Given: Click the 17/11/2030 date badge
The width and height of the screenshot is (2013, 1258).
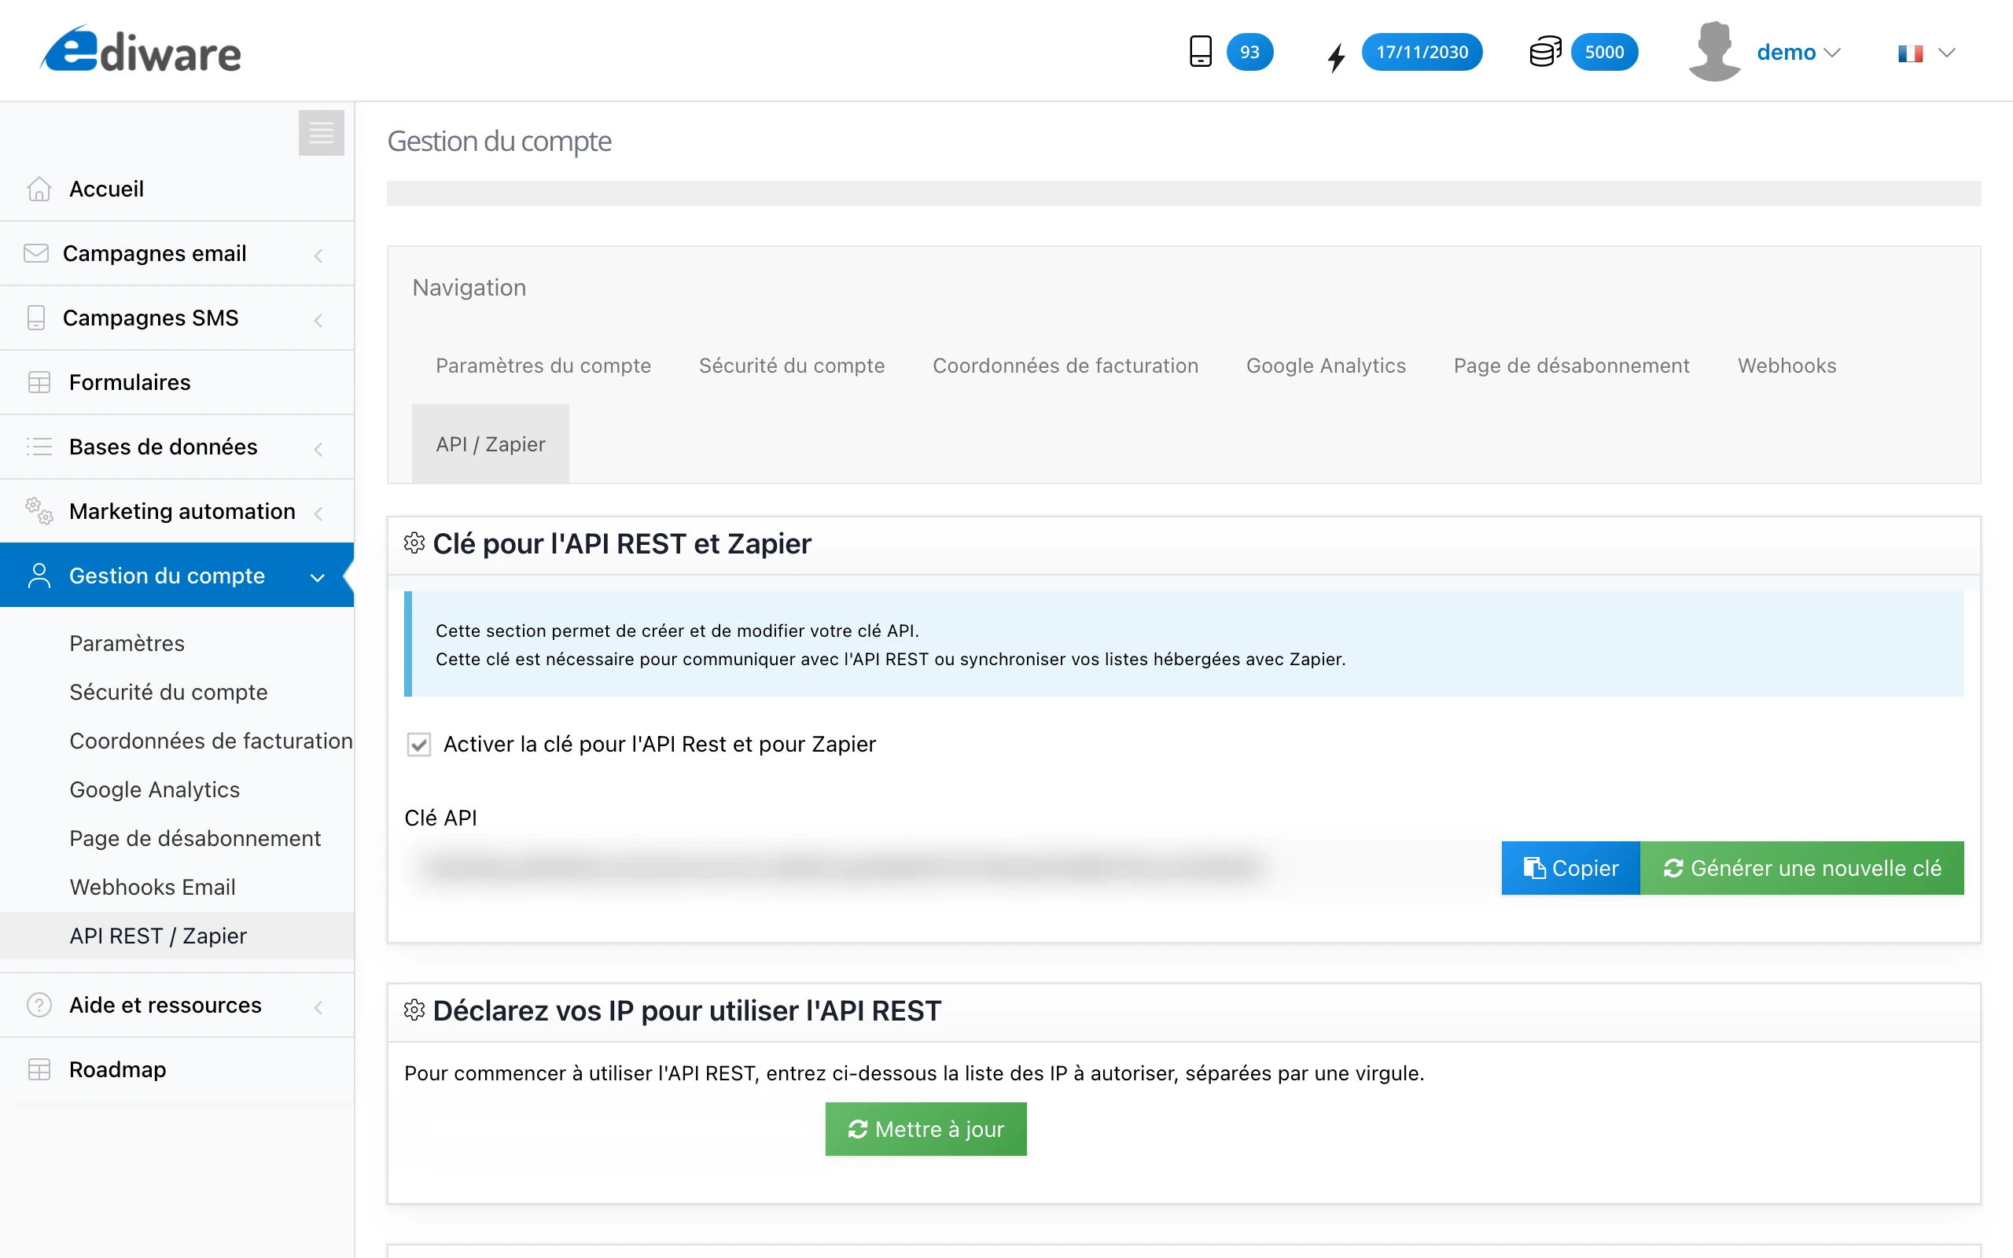Looking at the screenshot, I should point(1422,52).
